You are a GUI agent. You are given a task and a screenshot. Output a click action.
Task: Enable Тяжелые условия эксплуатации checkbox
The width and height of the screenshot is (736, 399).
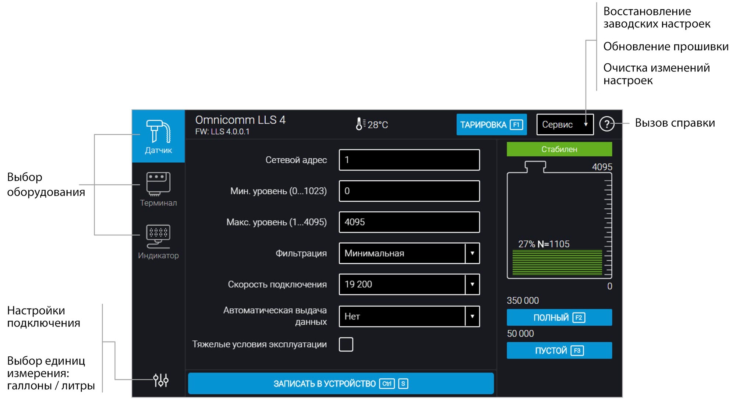coord(346,344)
